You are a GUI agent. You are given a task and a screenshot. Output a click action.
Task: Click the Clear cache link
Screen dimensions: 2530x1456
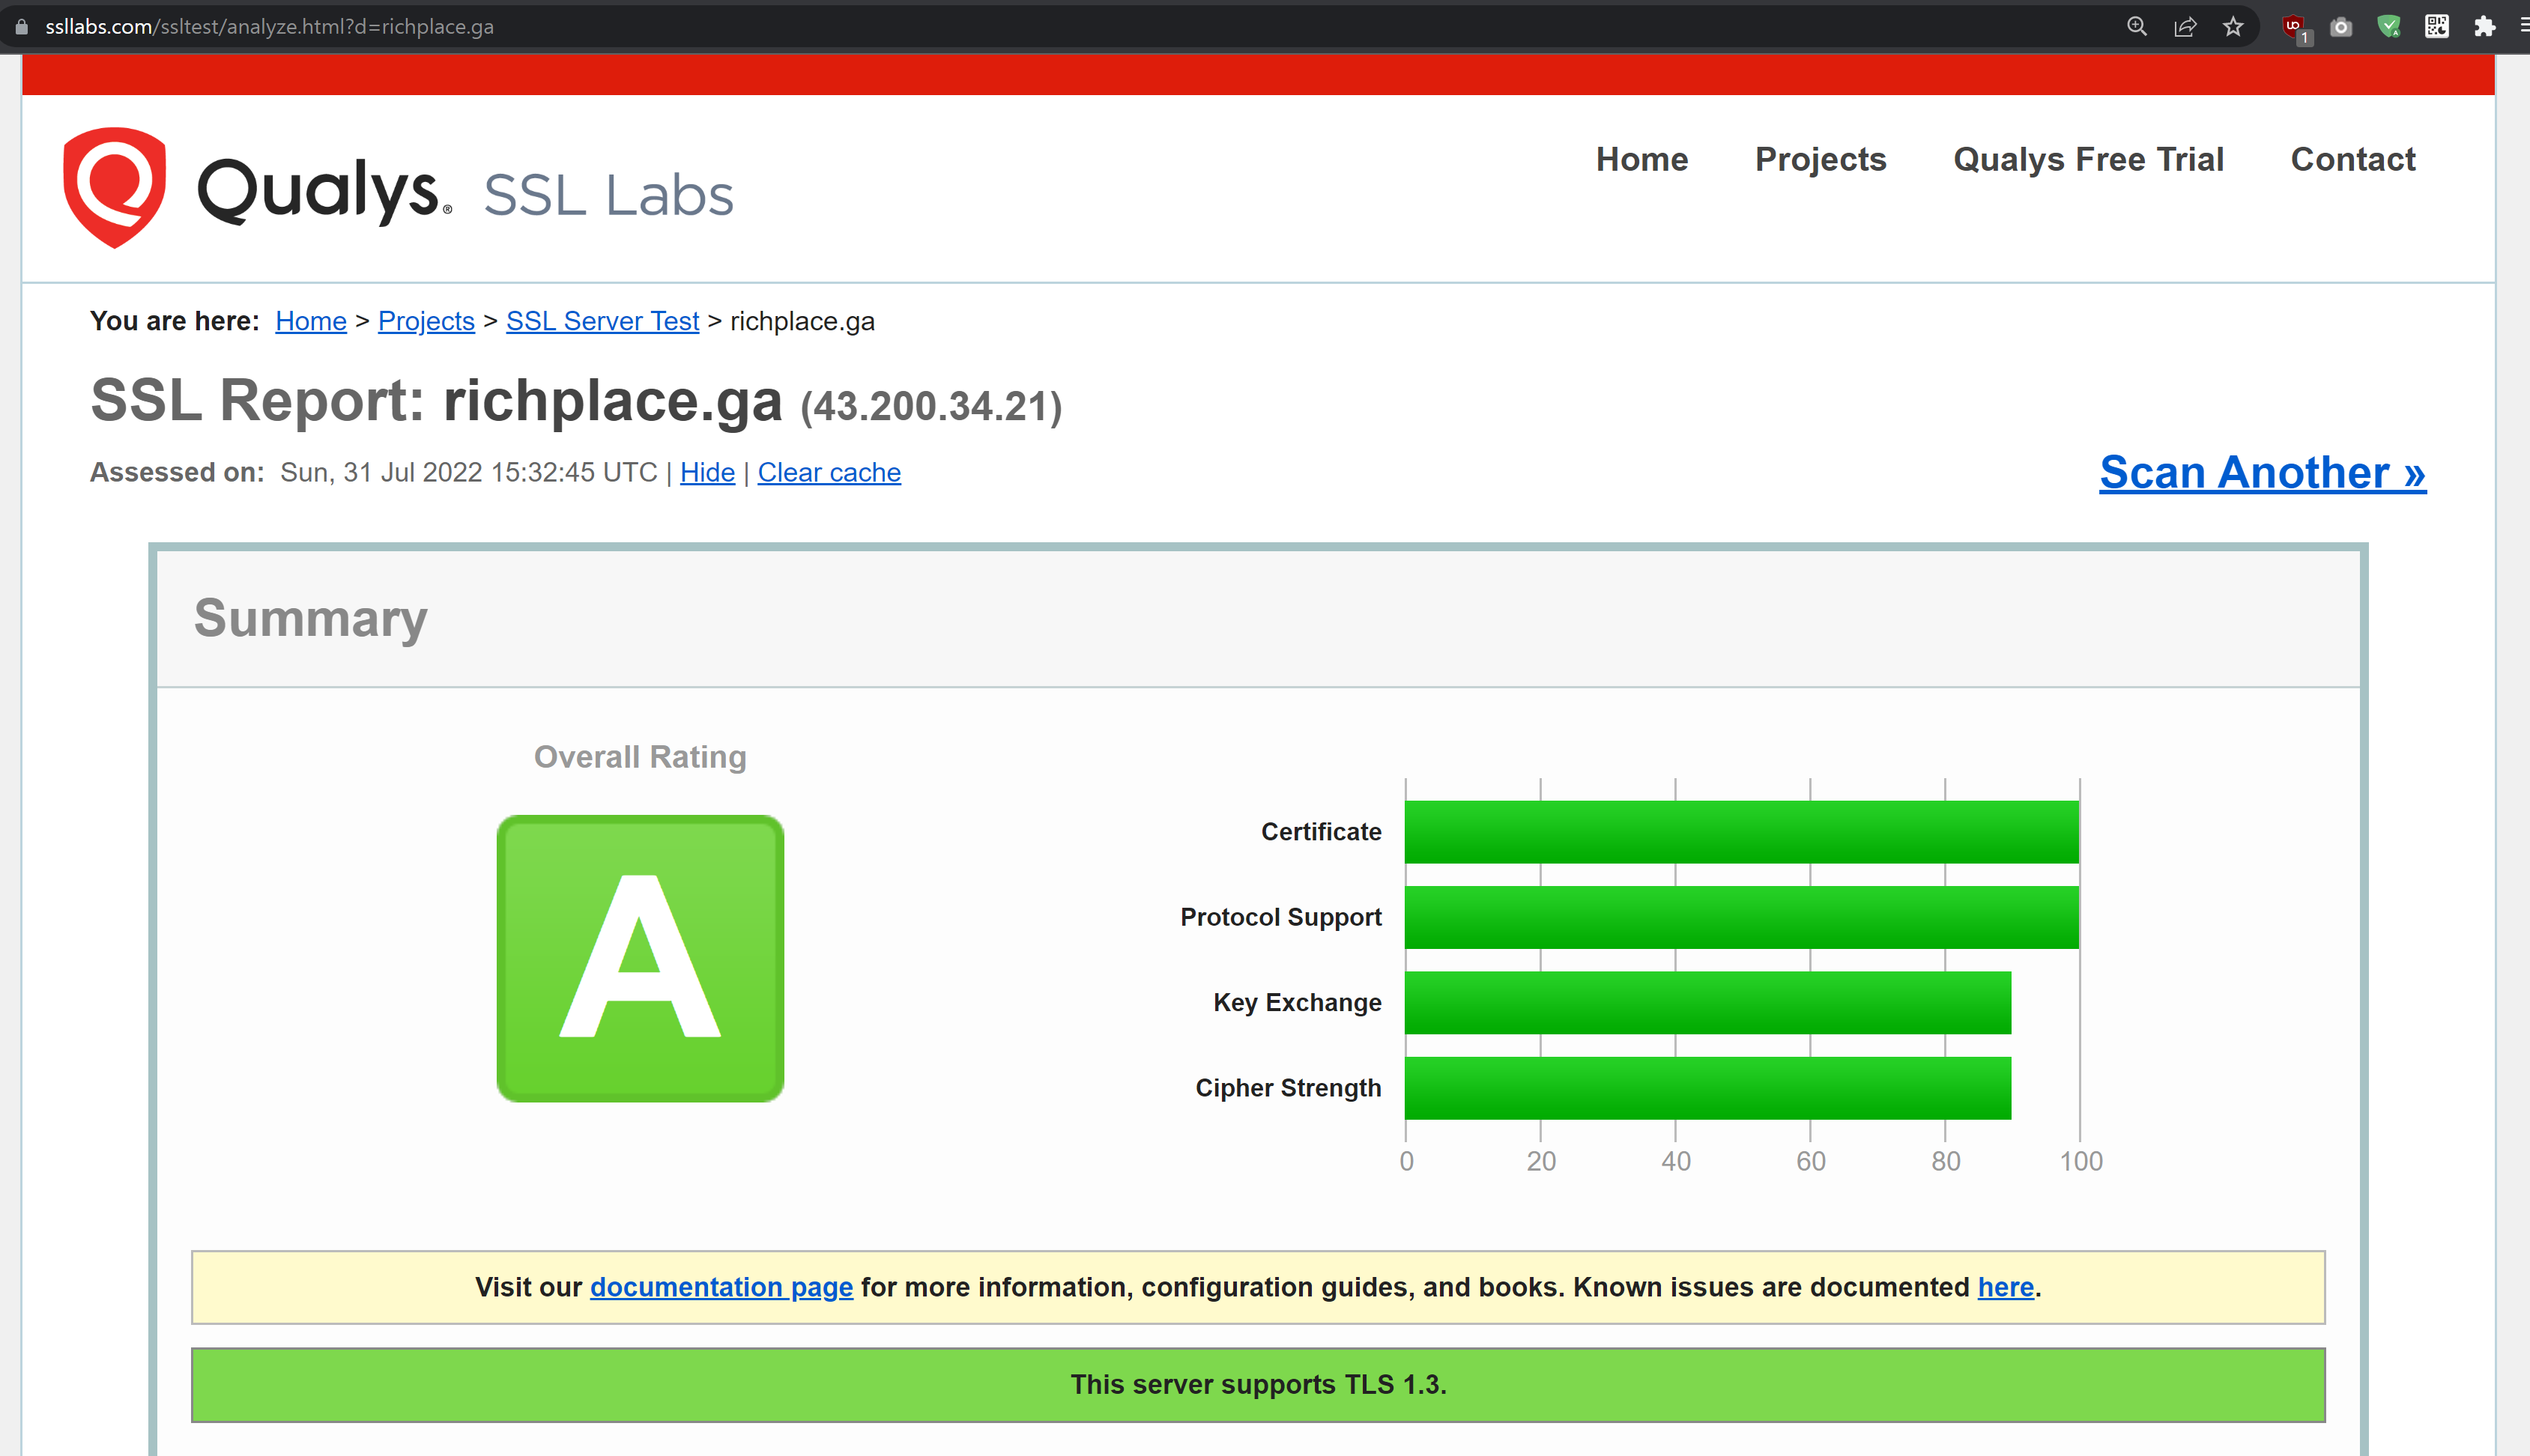click(x=828, y=472)
